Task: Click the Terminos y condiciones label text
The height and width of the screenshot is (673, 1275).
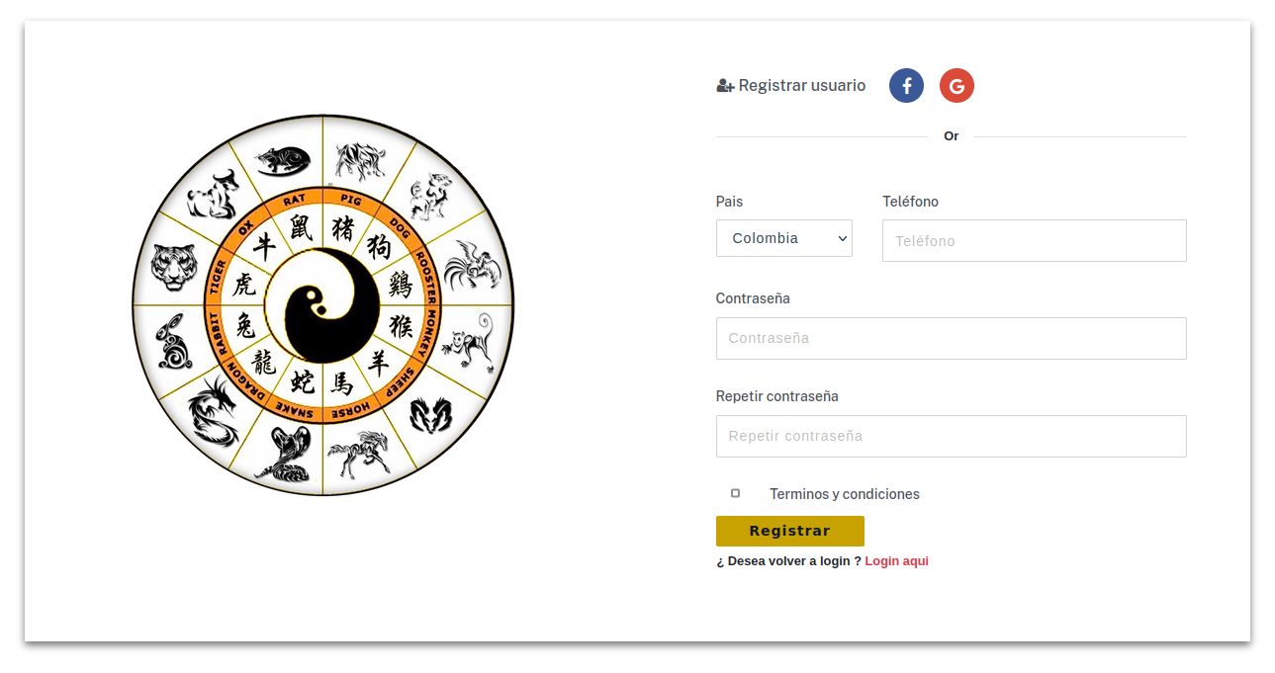Action: coord(845,494)
